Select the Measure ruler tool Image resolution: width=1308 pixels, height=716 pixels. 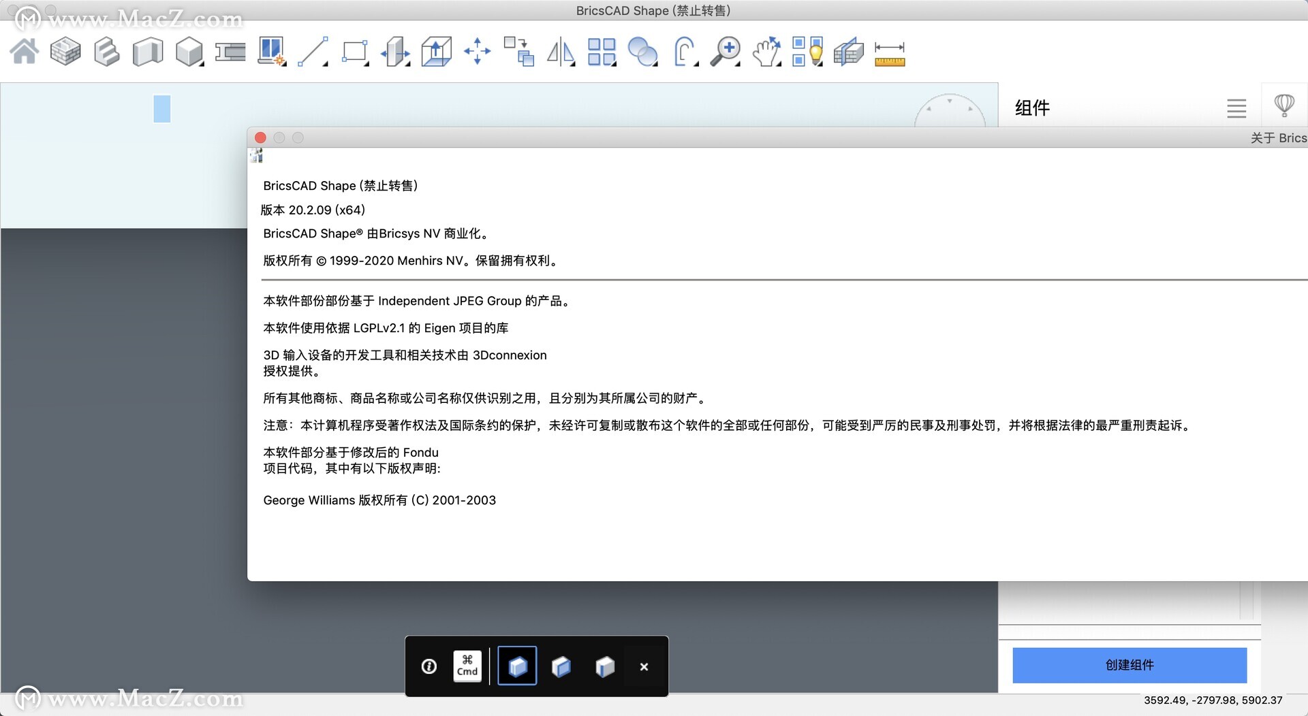click(890, 54)
